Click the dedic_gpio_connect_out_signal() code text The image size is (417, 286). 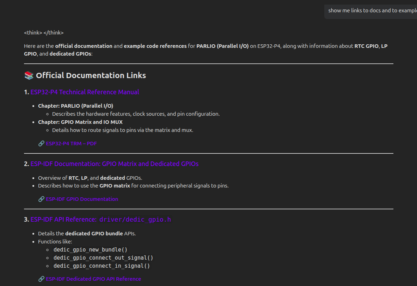tap(103, 258)
